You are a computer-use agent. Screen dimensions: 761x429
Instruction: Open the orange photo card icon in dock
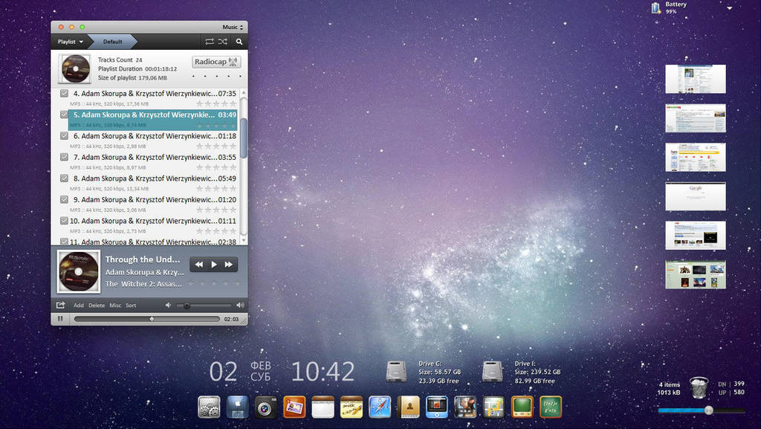pyautogui.click(x=294, y=407)
